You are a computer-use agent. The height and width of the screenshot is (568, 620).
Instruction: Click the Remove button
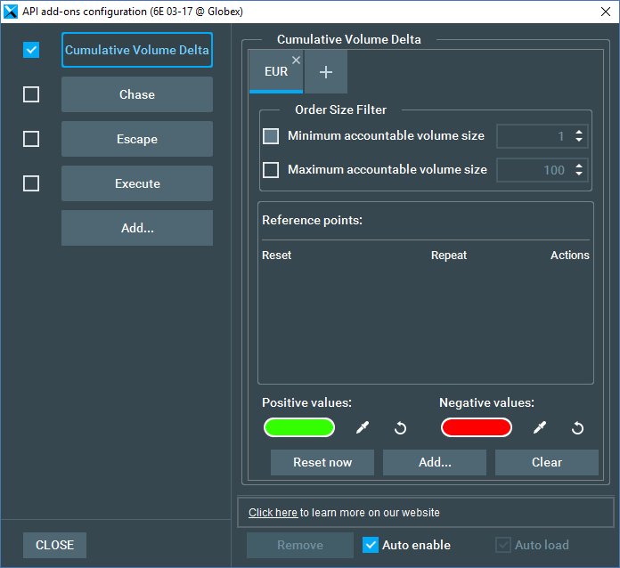tap(300, 545)
